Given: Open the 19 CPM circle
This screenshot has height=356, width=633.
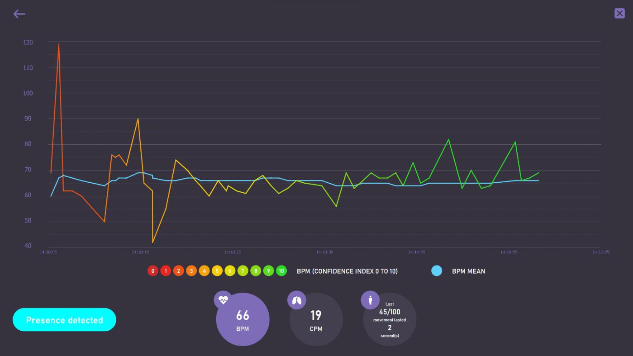Looking at the screenshot, I should coord(316,319).
